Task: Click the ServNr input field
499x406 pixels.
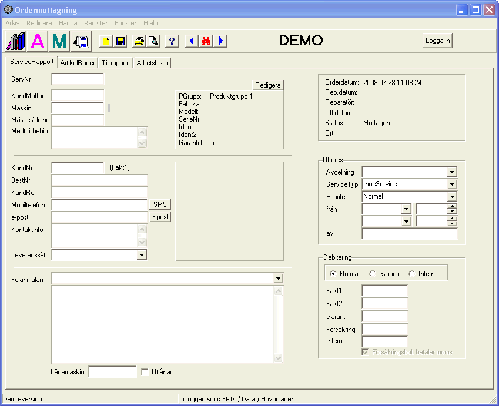Action: point(78,79)
